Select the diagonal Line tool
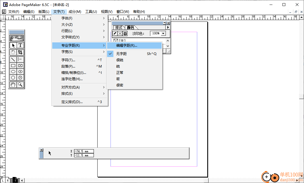This screenshot has height=183, width=304. click(x=13, y=59)
